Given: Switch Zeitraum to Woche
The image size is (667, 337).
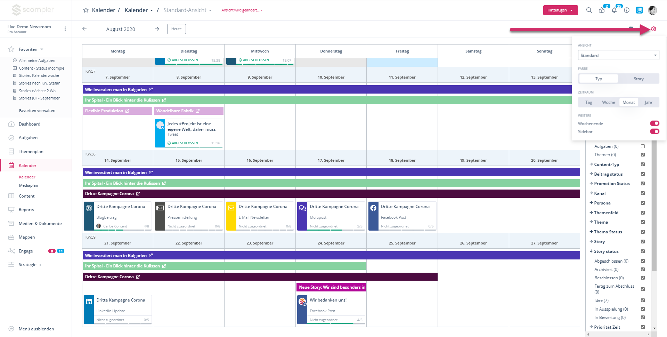Looking at the screenshot, I should (x=608, y=102).
